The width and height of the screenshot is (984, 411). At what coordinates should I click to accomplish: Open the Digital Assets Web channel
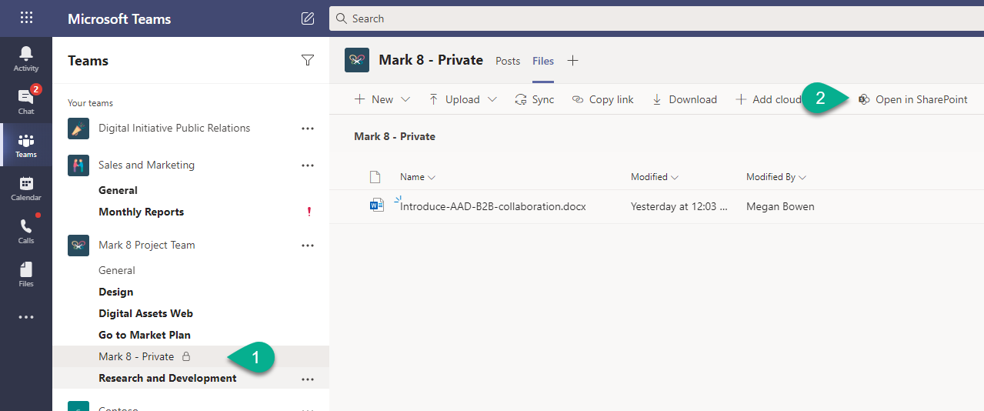145,313
